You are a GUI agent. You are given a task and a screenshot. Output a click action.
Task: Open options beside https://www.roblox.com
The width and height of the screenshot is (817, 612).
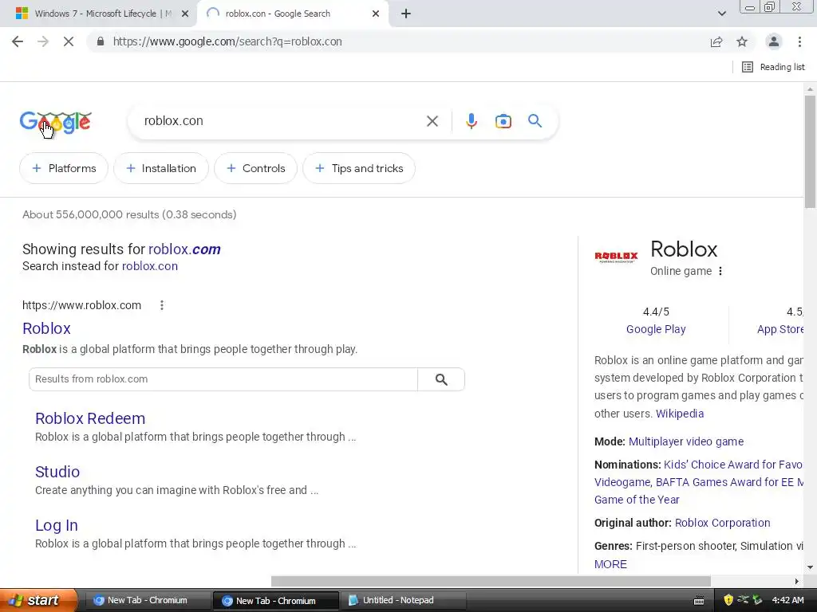(x=161, y=305)
